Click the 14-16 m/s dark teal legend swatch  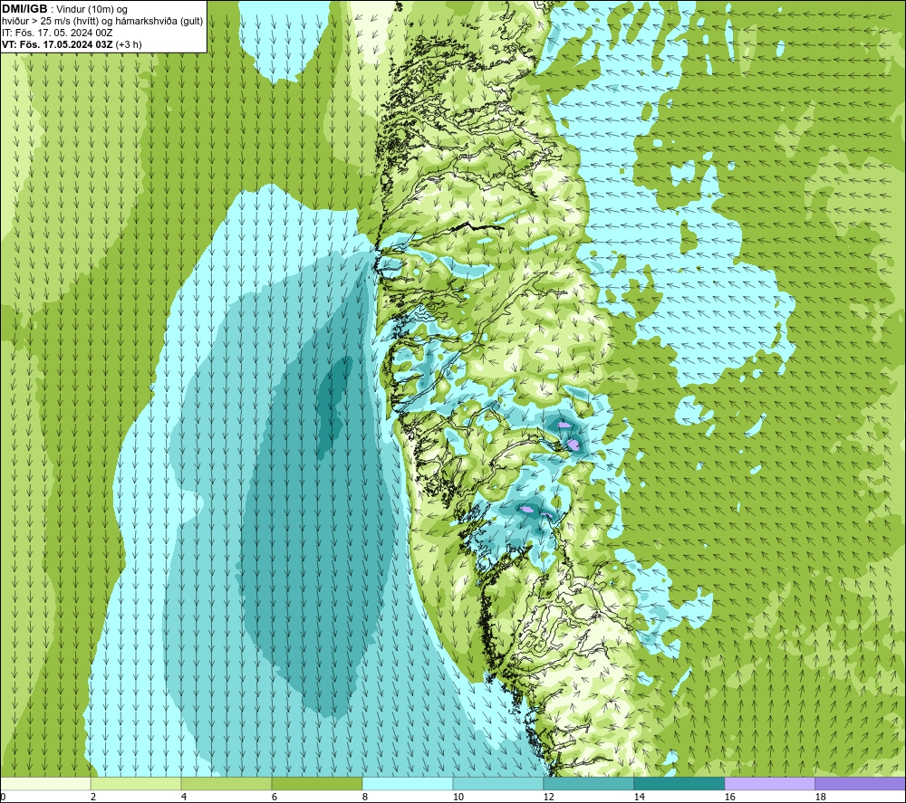679,783
